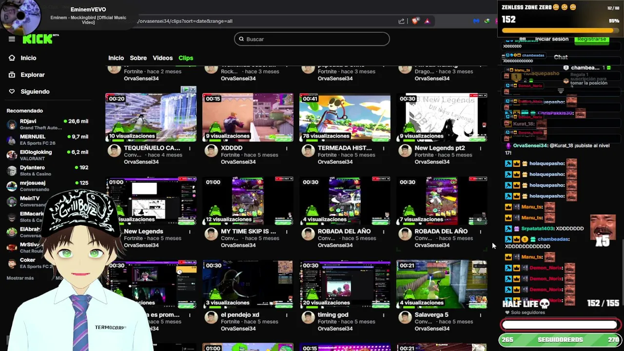The height and width of the screenshot is (351, 624).
Task: Open Inicio in the left sidebar
Action: [28, 58]
